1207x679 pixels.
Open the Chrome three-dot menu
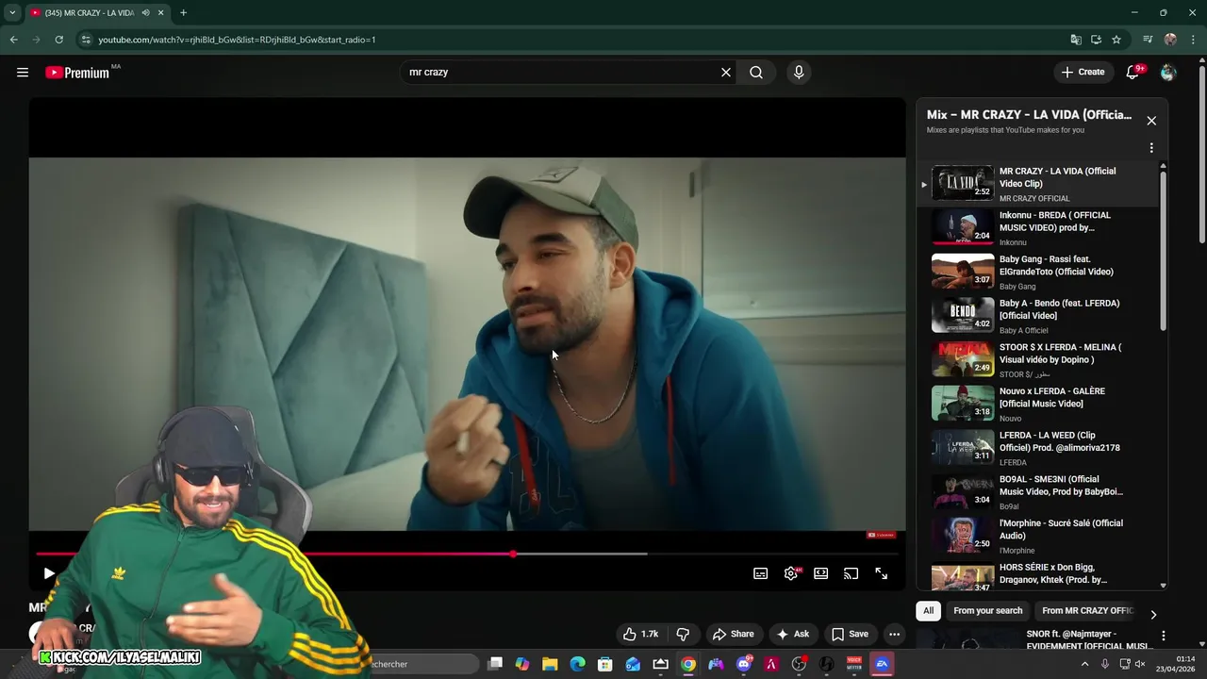pos(1193,40)
